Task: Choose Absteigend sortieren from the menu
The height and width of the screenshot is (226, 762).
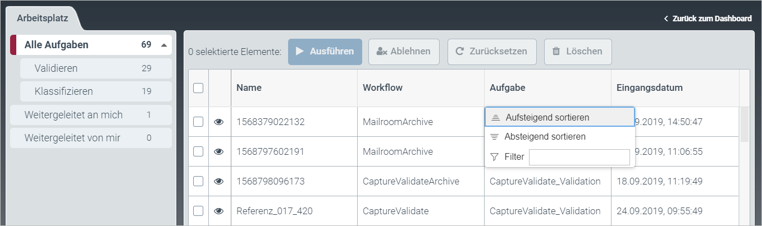Action: pos(545,137)
